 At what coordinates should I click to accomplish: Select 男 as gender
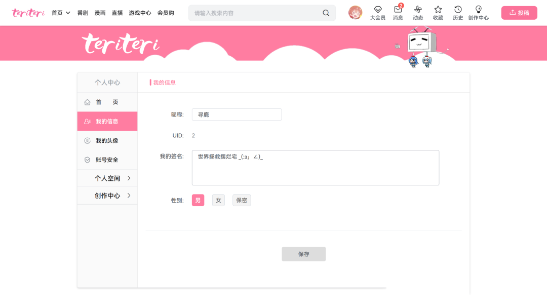198,200
